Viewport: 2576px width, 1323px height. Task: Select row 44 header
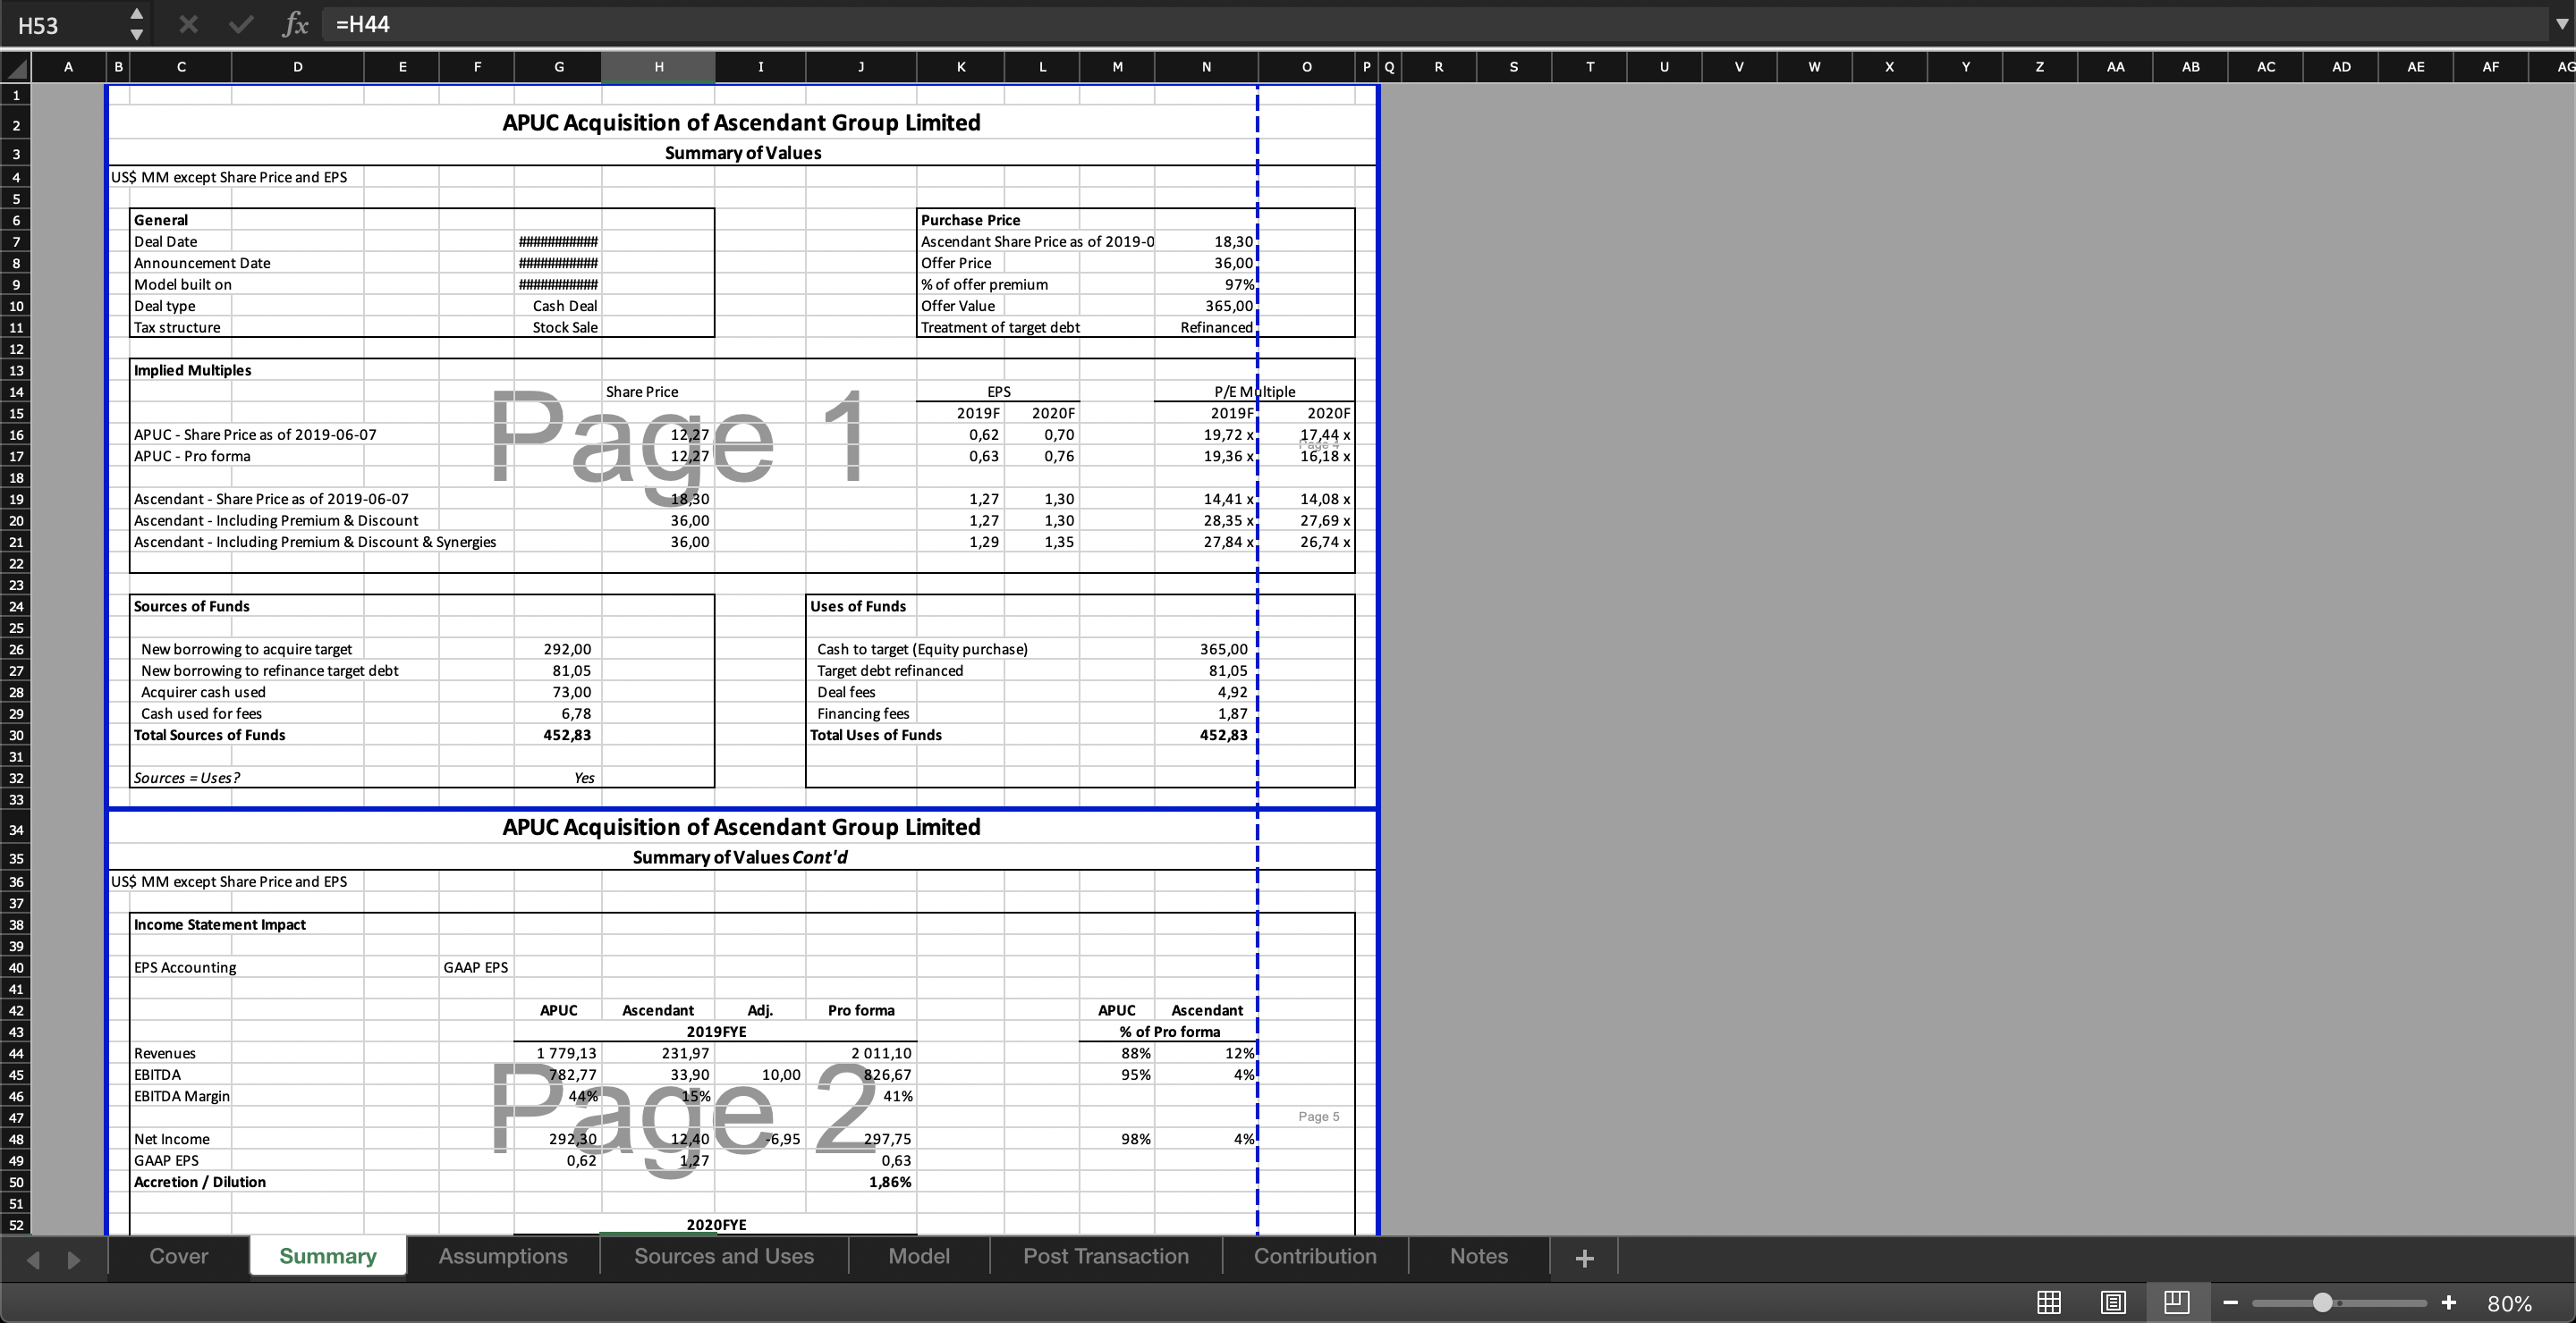coord(16,1053)
